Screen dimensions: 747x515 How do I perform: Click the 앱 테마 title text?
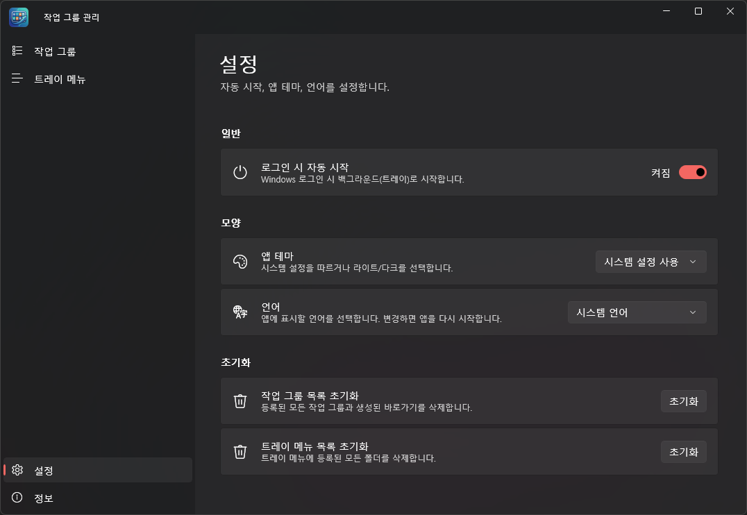277,256
